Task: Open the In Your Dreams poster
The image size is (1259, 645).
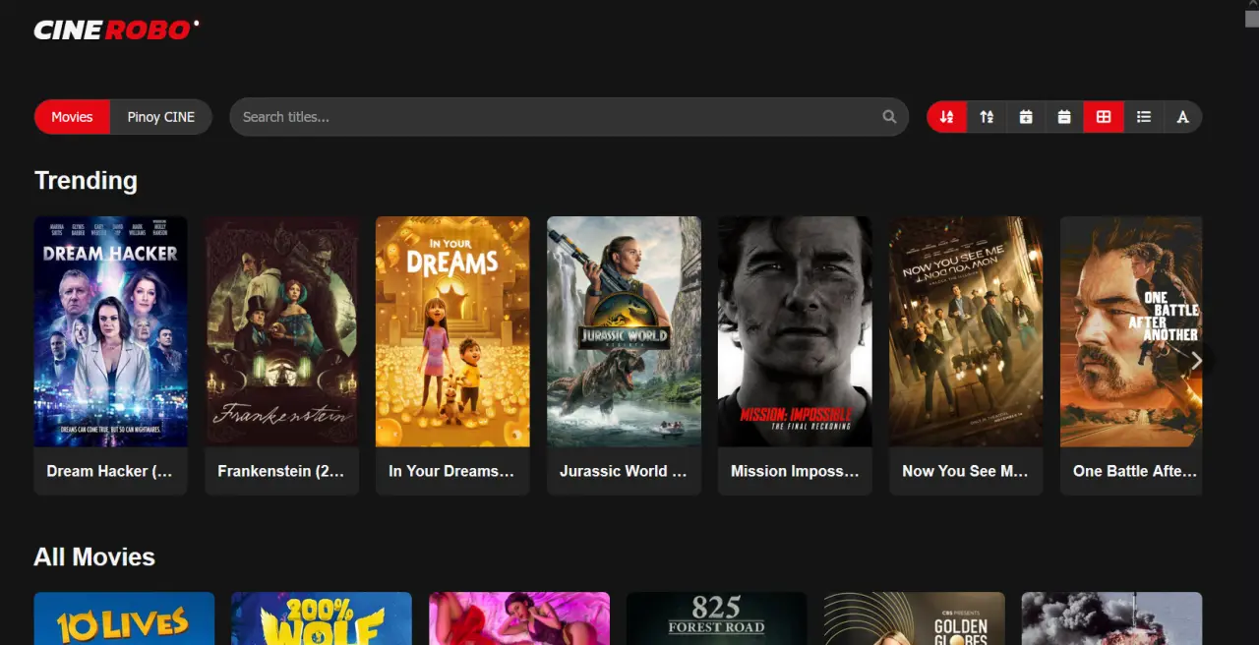Action: click(x=452, y=331)
